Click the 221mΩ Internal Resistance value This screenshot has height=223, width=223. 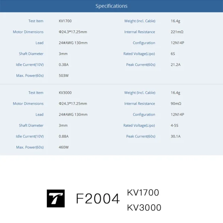(x=177, y=32)
